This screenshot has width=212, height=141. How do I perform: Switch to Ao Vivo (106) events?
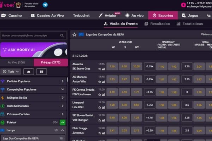coord(16,62)
